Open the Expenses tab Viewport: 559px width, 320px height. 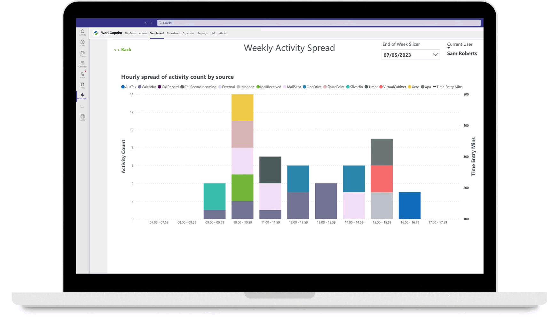coord(188,33)
